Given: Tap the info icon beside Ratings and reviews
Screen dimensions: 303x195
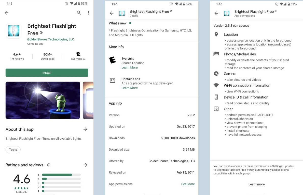Looking at the screenshot, I should [49, 165].
